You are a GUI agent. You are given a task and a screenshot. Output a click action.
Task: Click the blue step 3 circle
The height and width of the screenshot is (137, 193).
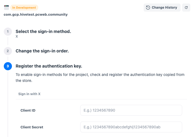click(8, 66)
